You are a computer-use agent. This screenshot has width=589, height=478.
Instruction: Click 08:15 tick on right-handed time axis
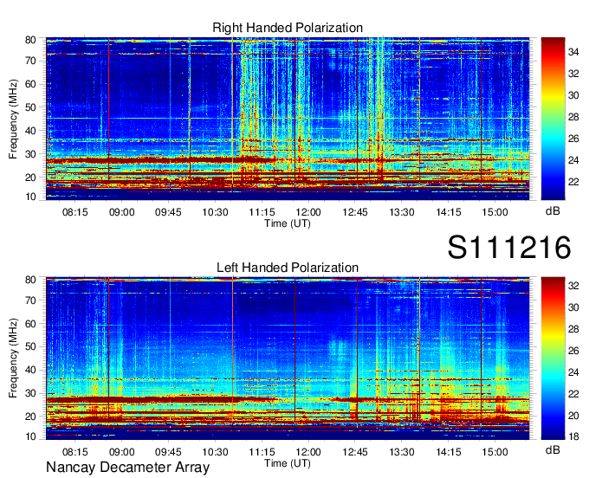[x=74, y=212]
